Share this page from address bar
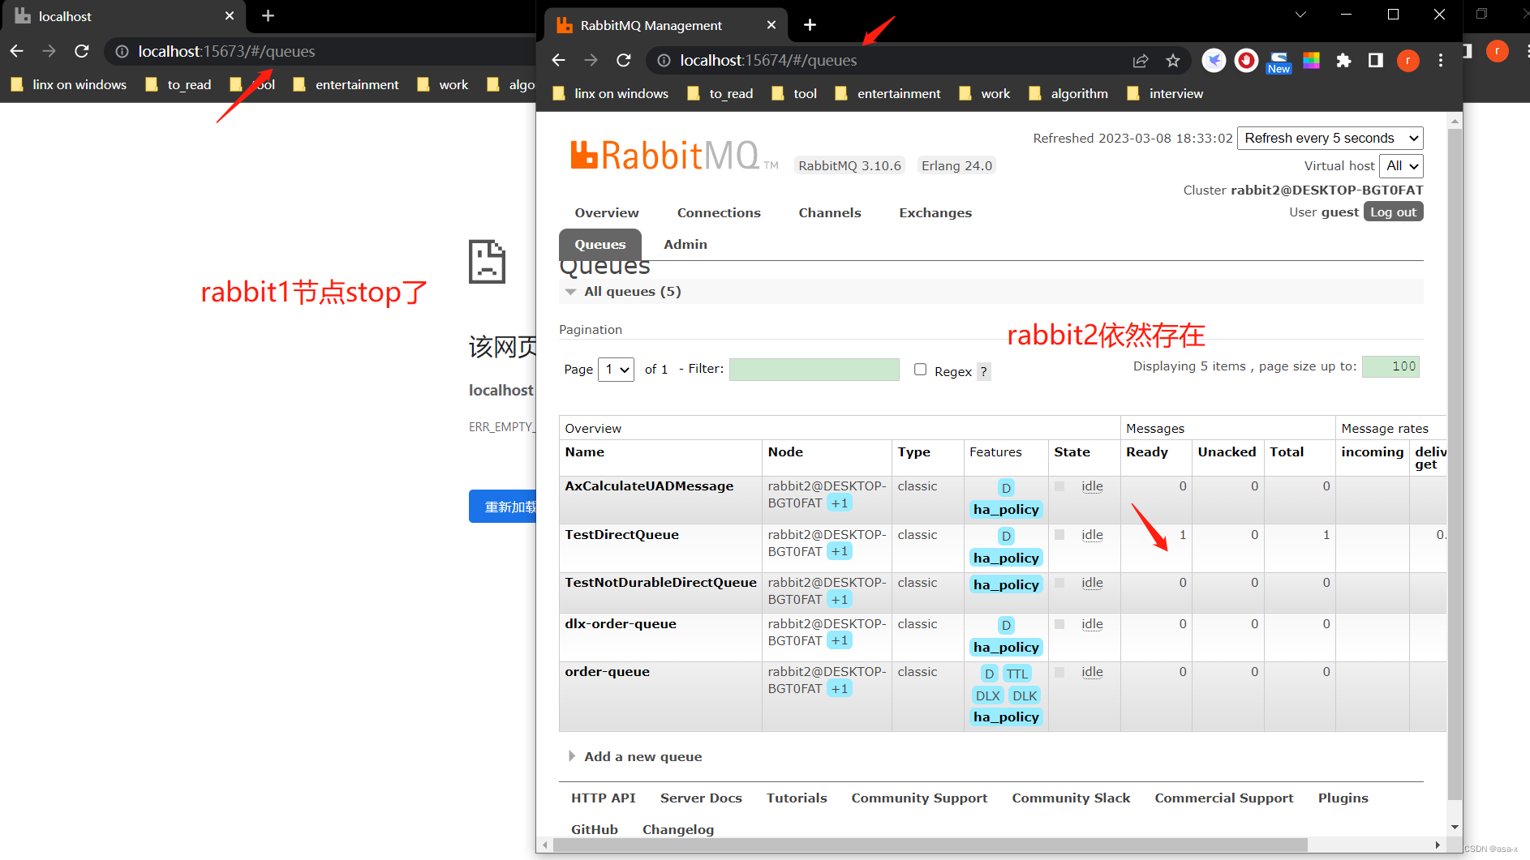The image size is (1530, 860). pos(1141,60)
